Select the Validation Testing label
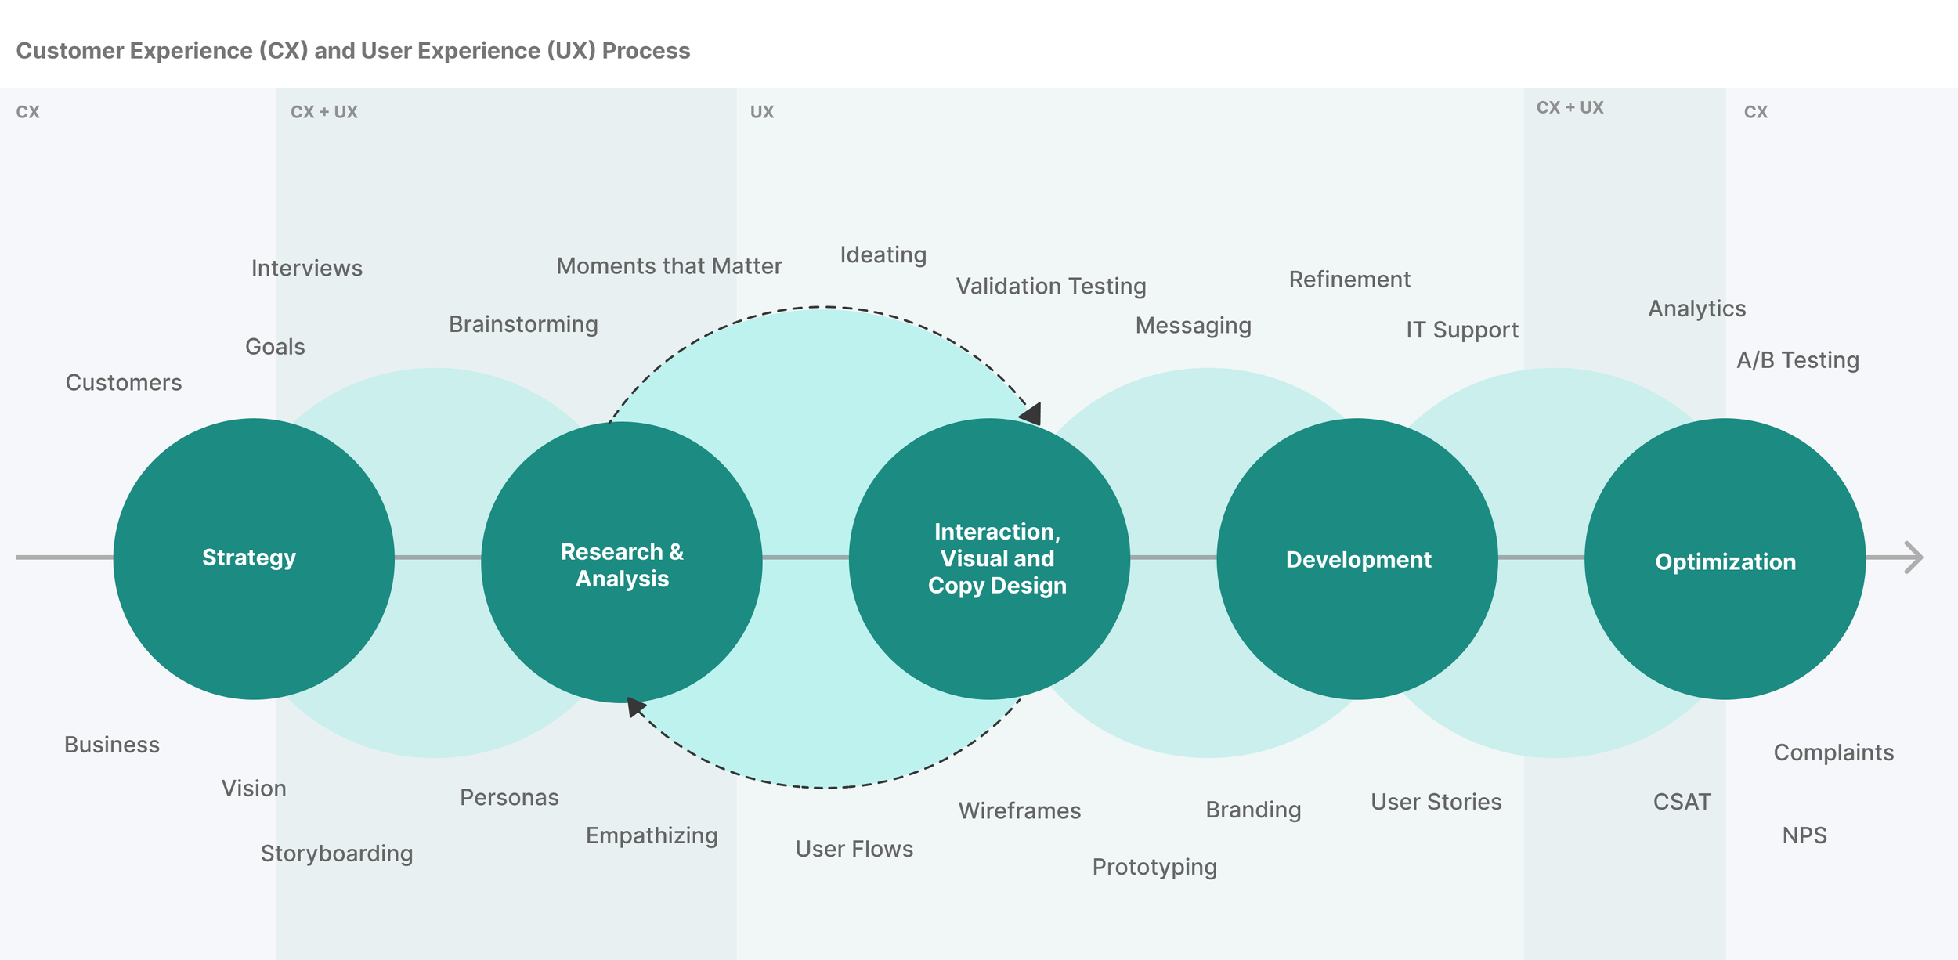Viewport: 1958px width, 960px height. [x=1050, y=287]
